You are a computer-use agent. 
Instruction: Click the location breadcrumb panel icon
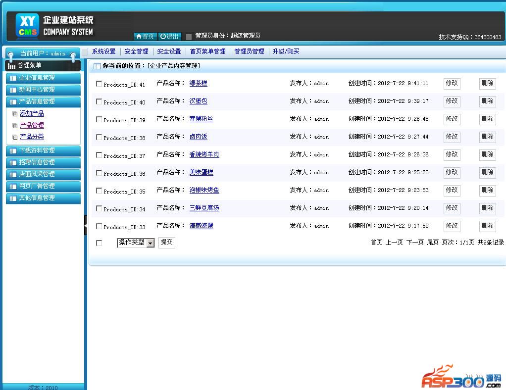pyautogui.click(x=97, y=66)
